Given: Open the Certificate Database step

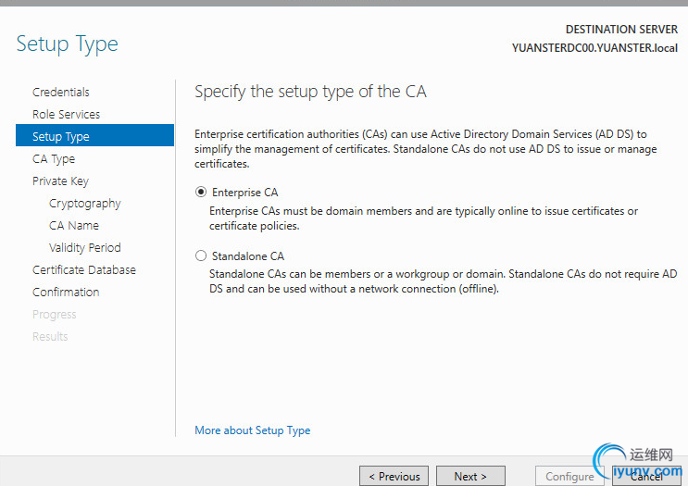Looking at the screenshot, I should tap(84, 270).
